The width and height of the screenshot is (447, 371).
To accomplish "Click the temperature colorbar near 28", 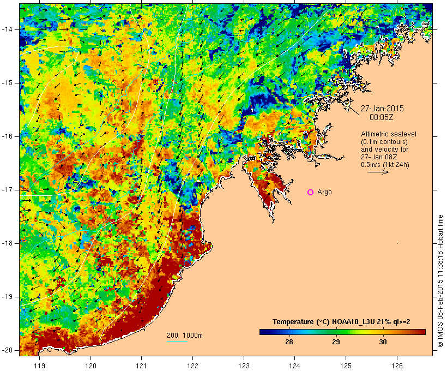I will 289,332.
